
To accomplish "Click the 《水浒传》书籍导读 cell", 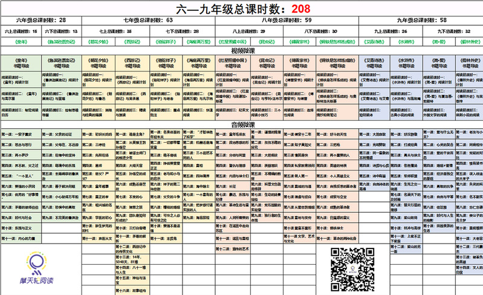I will 406,63.
